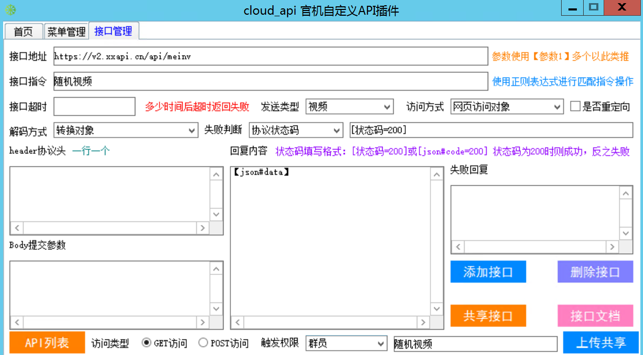Expand the 访问方式 dropdown 网页访问对象
The width and height of the screenshot is (643, 355).
507,106
